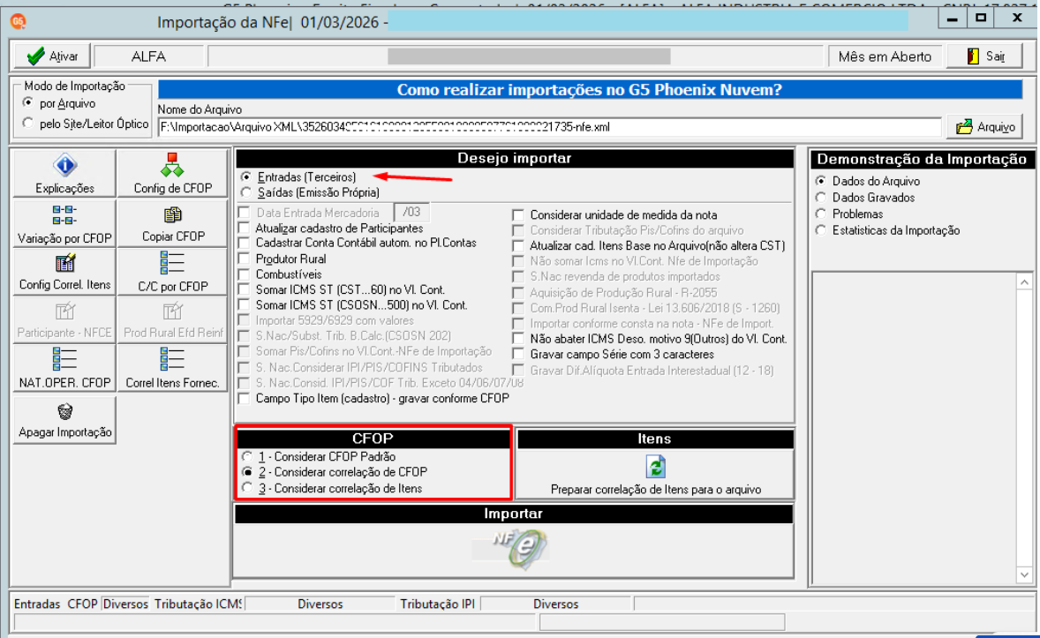Click Preparar correlação de Itens refresh icon
Screen dimensions: 1040x638
click(655, 467)
